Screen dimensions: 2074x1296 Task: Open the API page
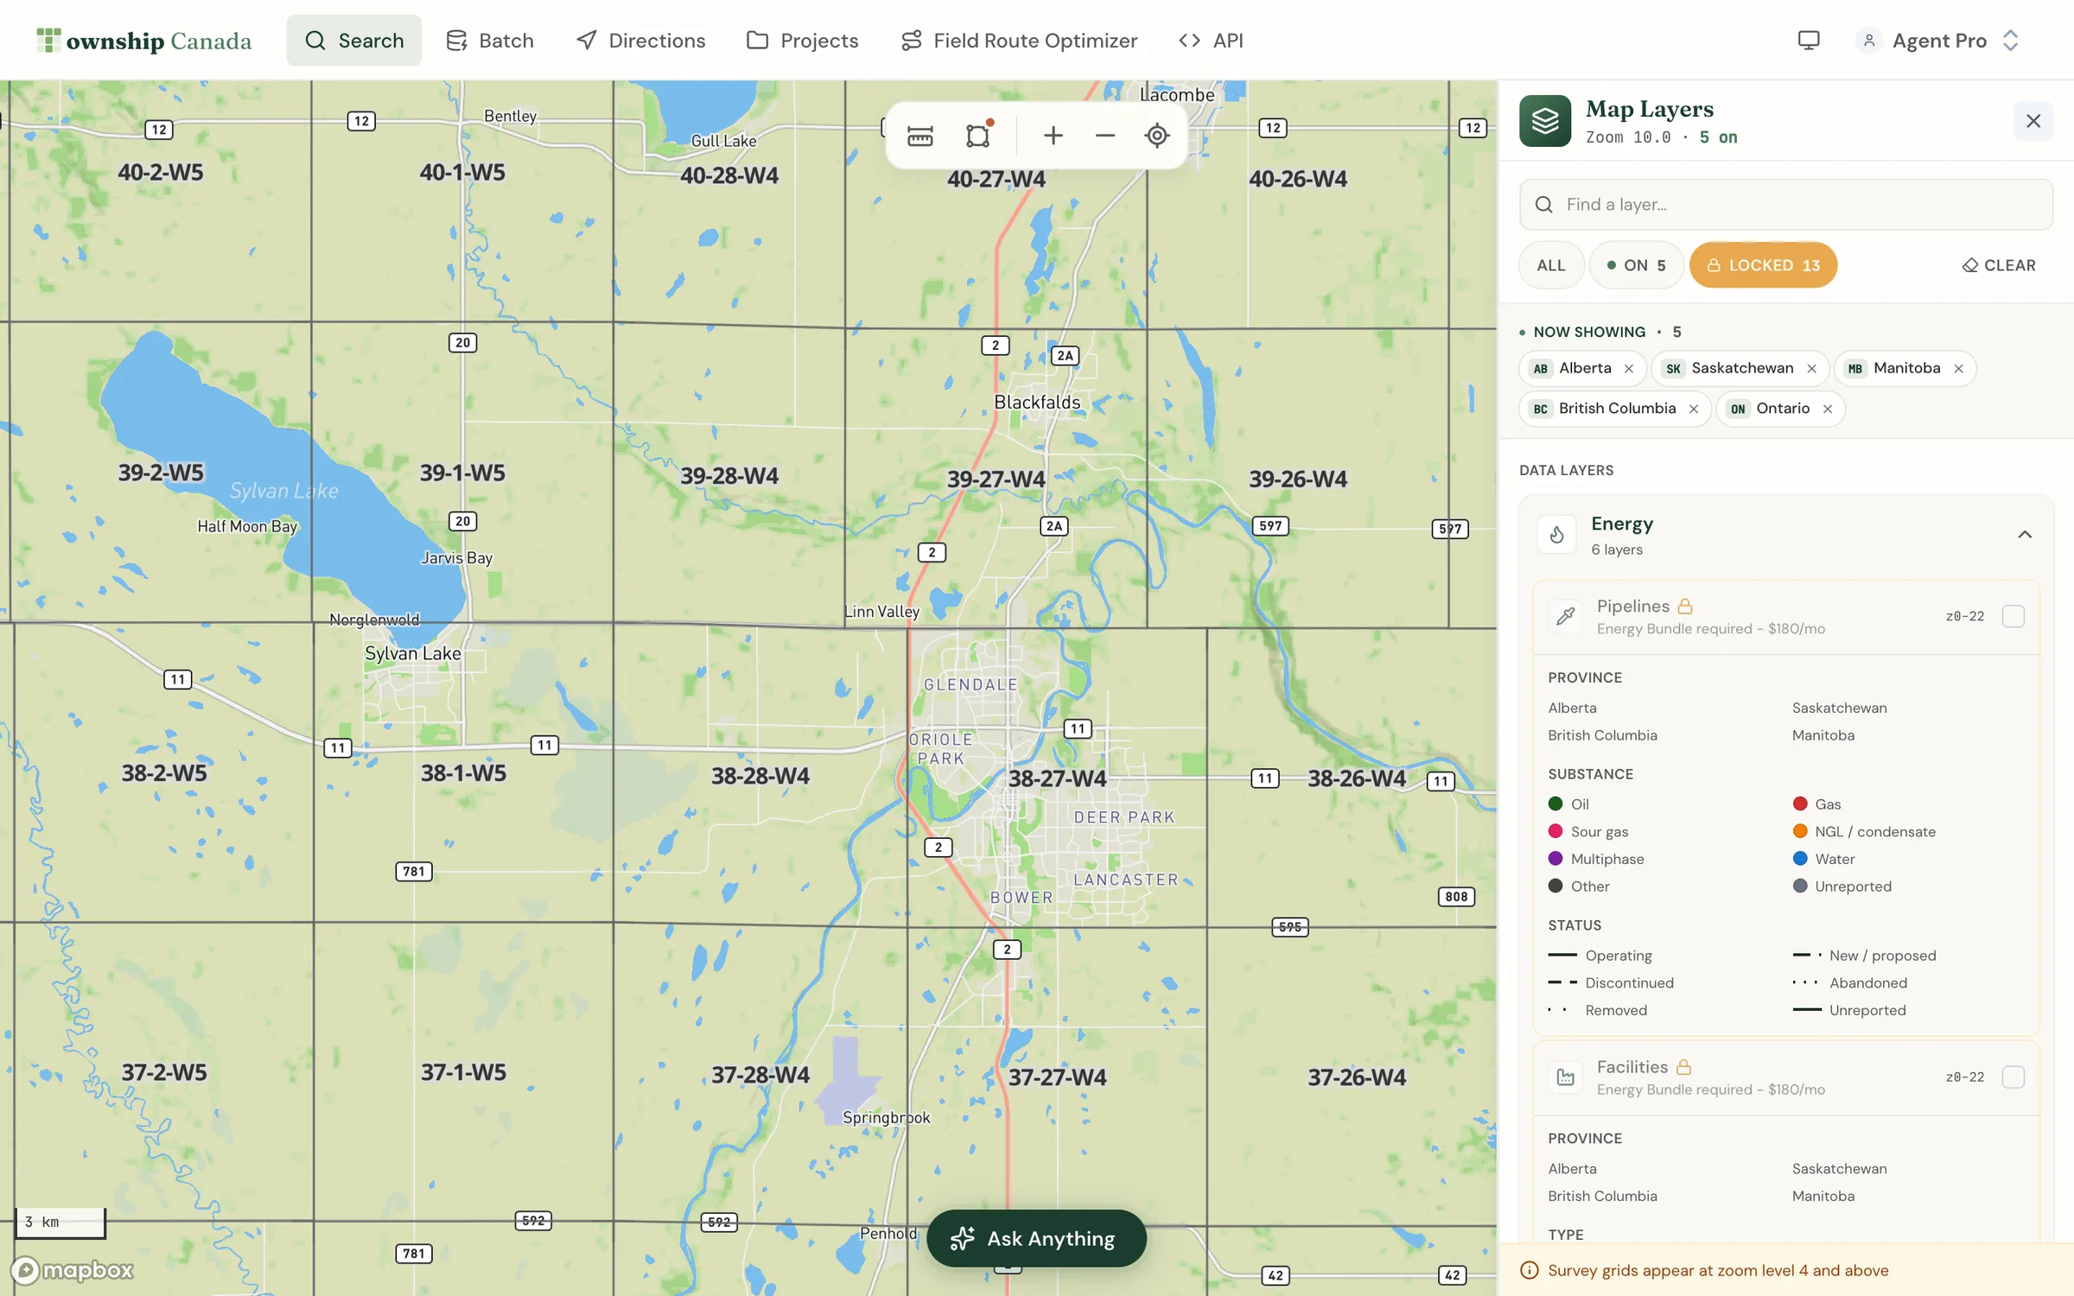pos(1212,41)
